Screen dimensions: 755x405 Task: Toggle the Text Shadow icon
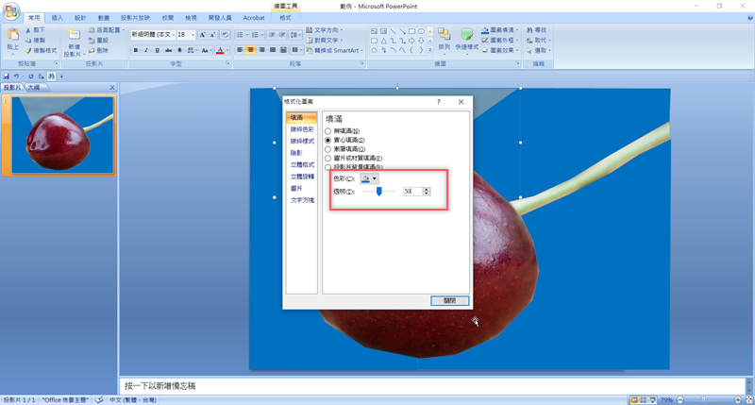click(x=179, y=50)
